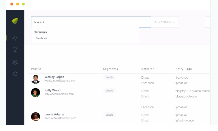The image size is (218, 131).
Task: Click the green leaf logo icon
Action: click(x=15, y=21)
